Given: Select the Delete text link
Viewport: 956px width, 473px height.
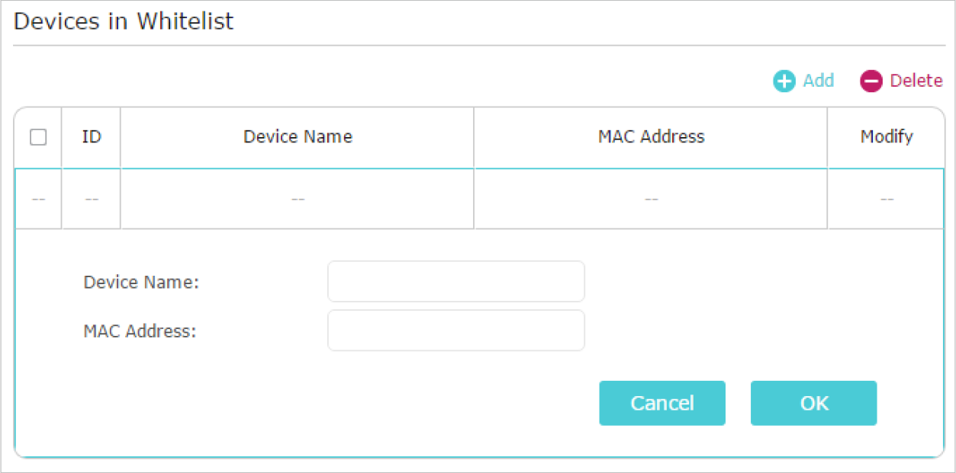Looking at the screenshot, I should tap(916, 81).
